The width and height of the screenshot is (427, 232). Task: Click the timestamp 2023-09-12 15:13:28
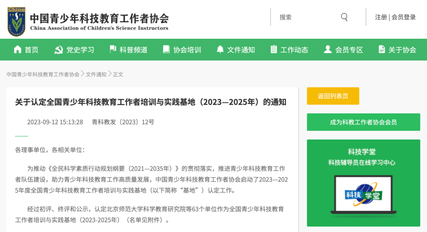click(x=55, y=122)
